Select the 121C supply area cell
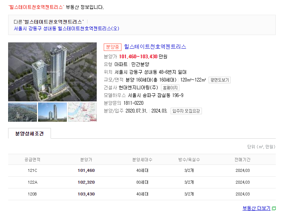Viewport: 285px width, 215px height. pos(32,170)
